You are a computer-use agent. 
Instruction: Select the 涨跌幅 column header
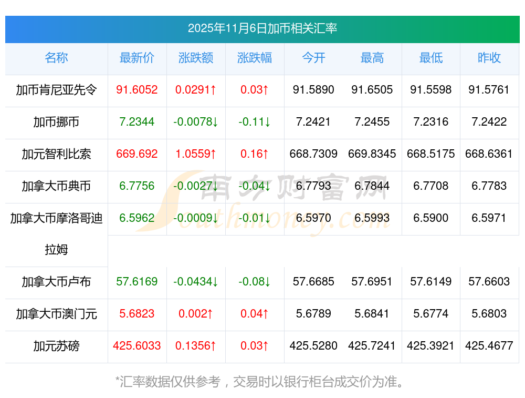255,58
